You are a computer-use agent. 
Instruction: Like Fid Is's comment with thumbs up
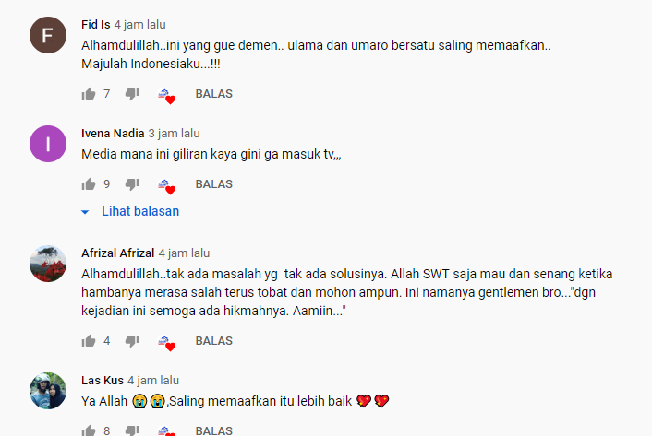pos(89,94)
